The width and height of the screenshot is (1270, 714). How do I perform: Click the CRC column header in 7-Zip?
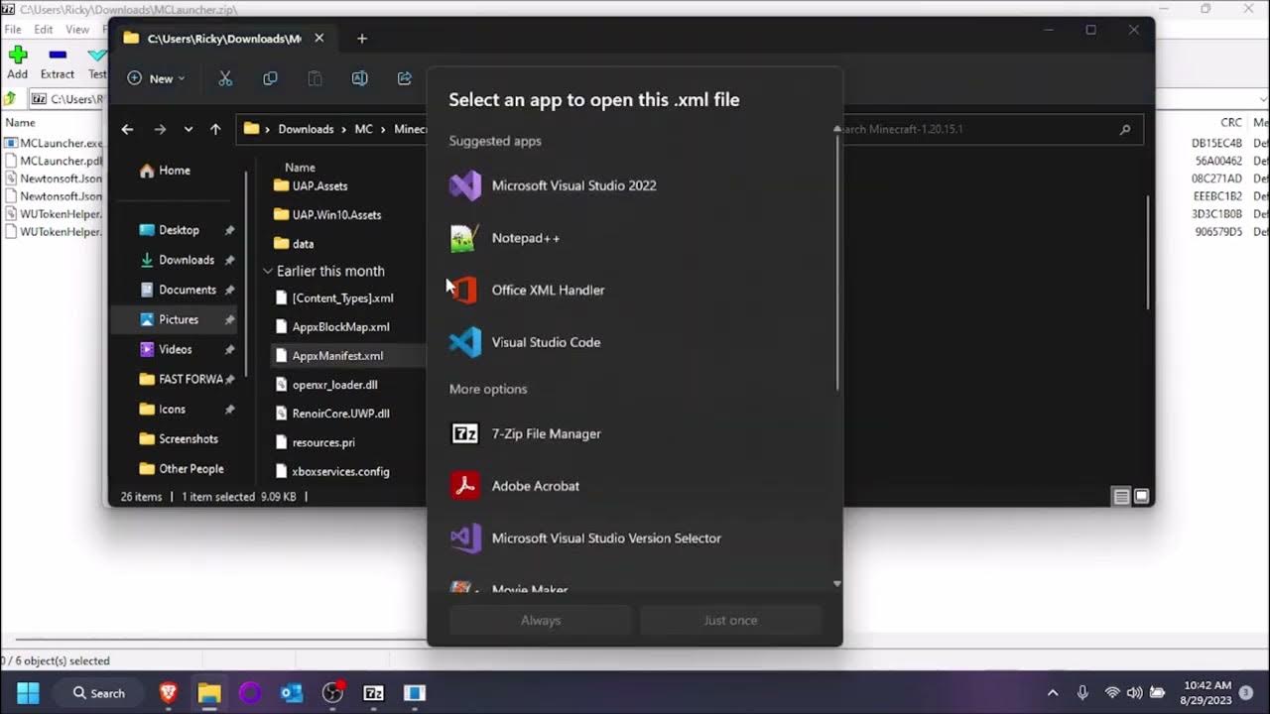1231,123
